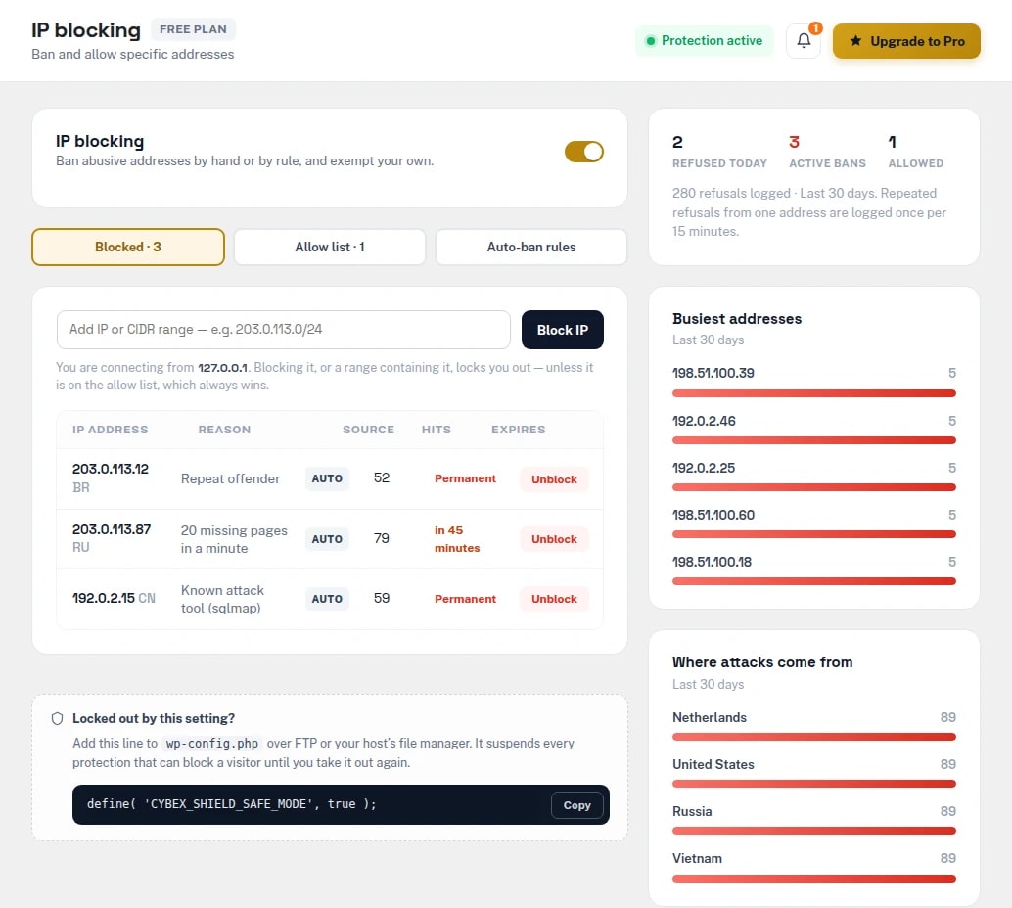Click the IP ADDRESS column header

click(x=111, y=430)
